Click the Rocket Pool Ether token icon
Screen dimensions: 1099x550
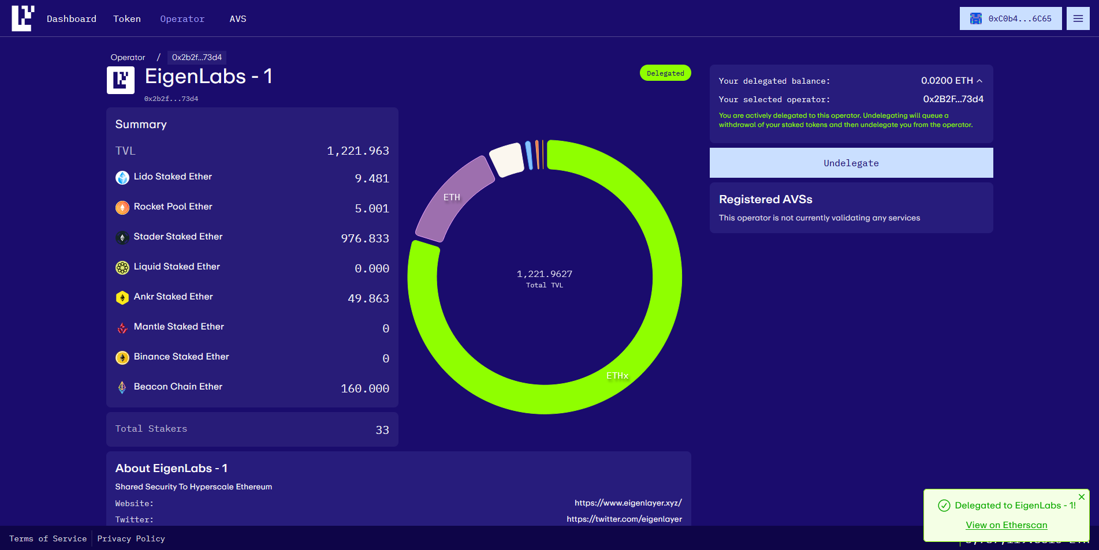click(x=122, y=208)
